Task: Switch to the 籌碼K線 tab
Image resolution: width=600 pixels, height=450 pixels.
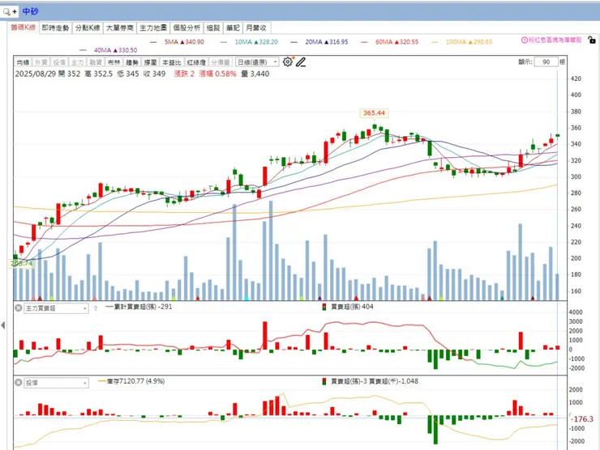Action: pyautogui.click(x=23, y=28)
